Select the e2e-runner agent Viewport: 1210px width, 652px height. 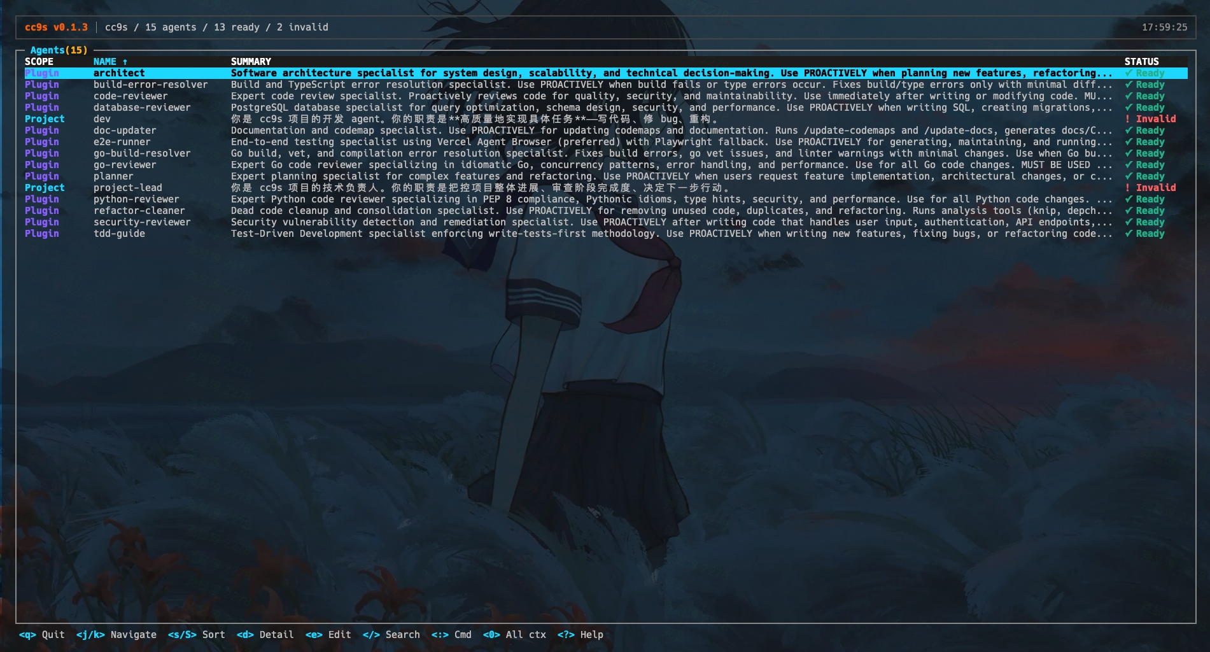coord(605,142)
